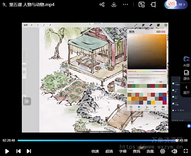Open the 倍速 playback speed menu
The width and height of the screenshot is (191, 156).
tap(95, 151)
